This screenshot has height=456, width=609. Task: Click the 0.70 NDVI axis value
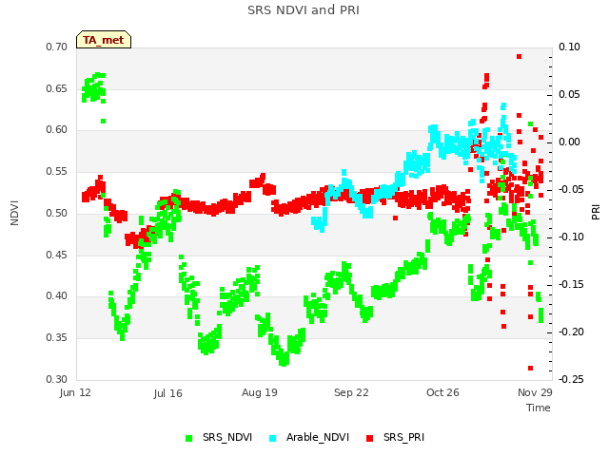coord(57,47)
